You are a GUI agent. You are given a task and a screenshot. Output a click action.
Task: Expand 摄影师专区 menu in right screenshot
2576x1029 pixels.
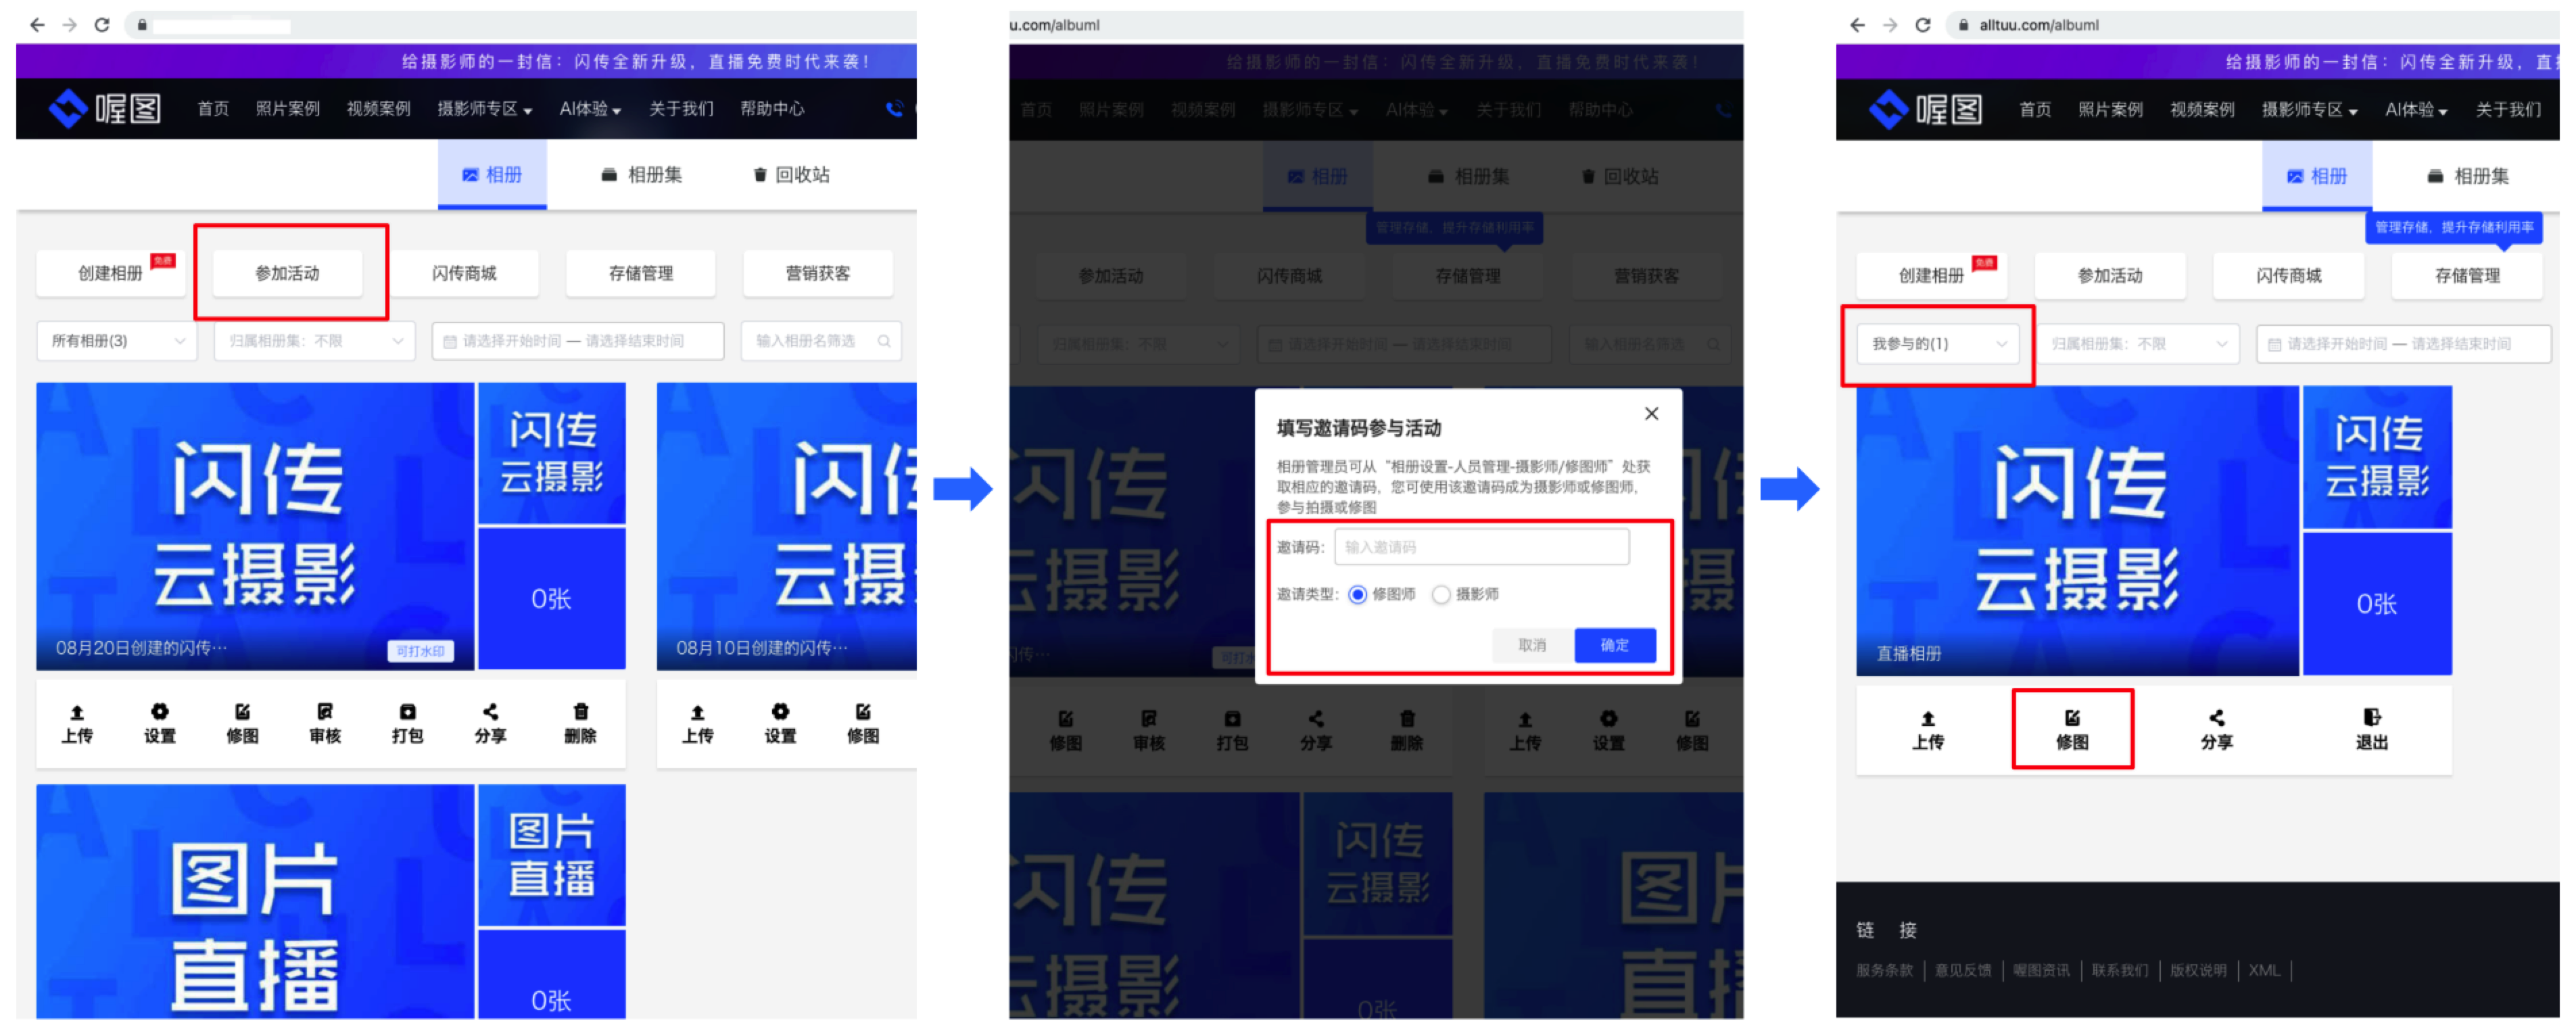tap(2310, 110)
